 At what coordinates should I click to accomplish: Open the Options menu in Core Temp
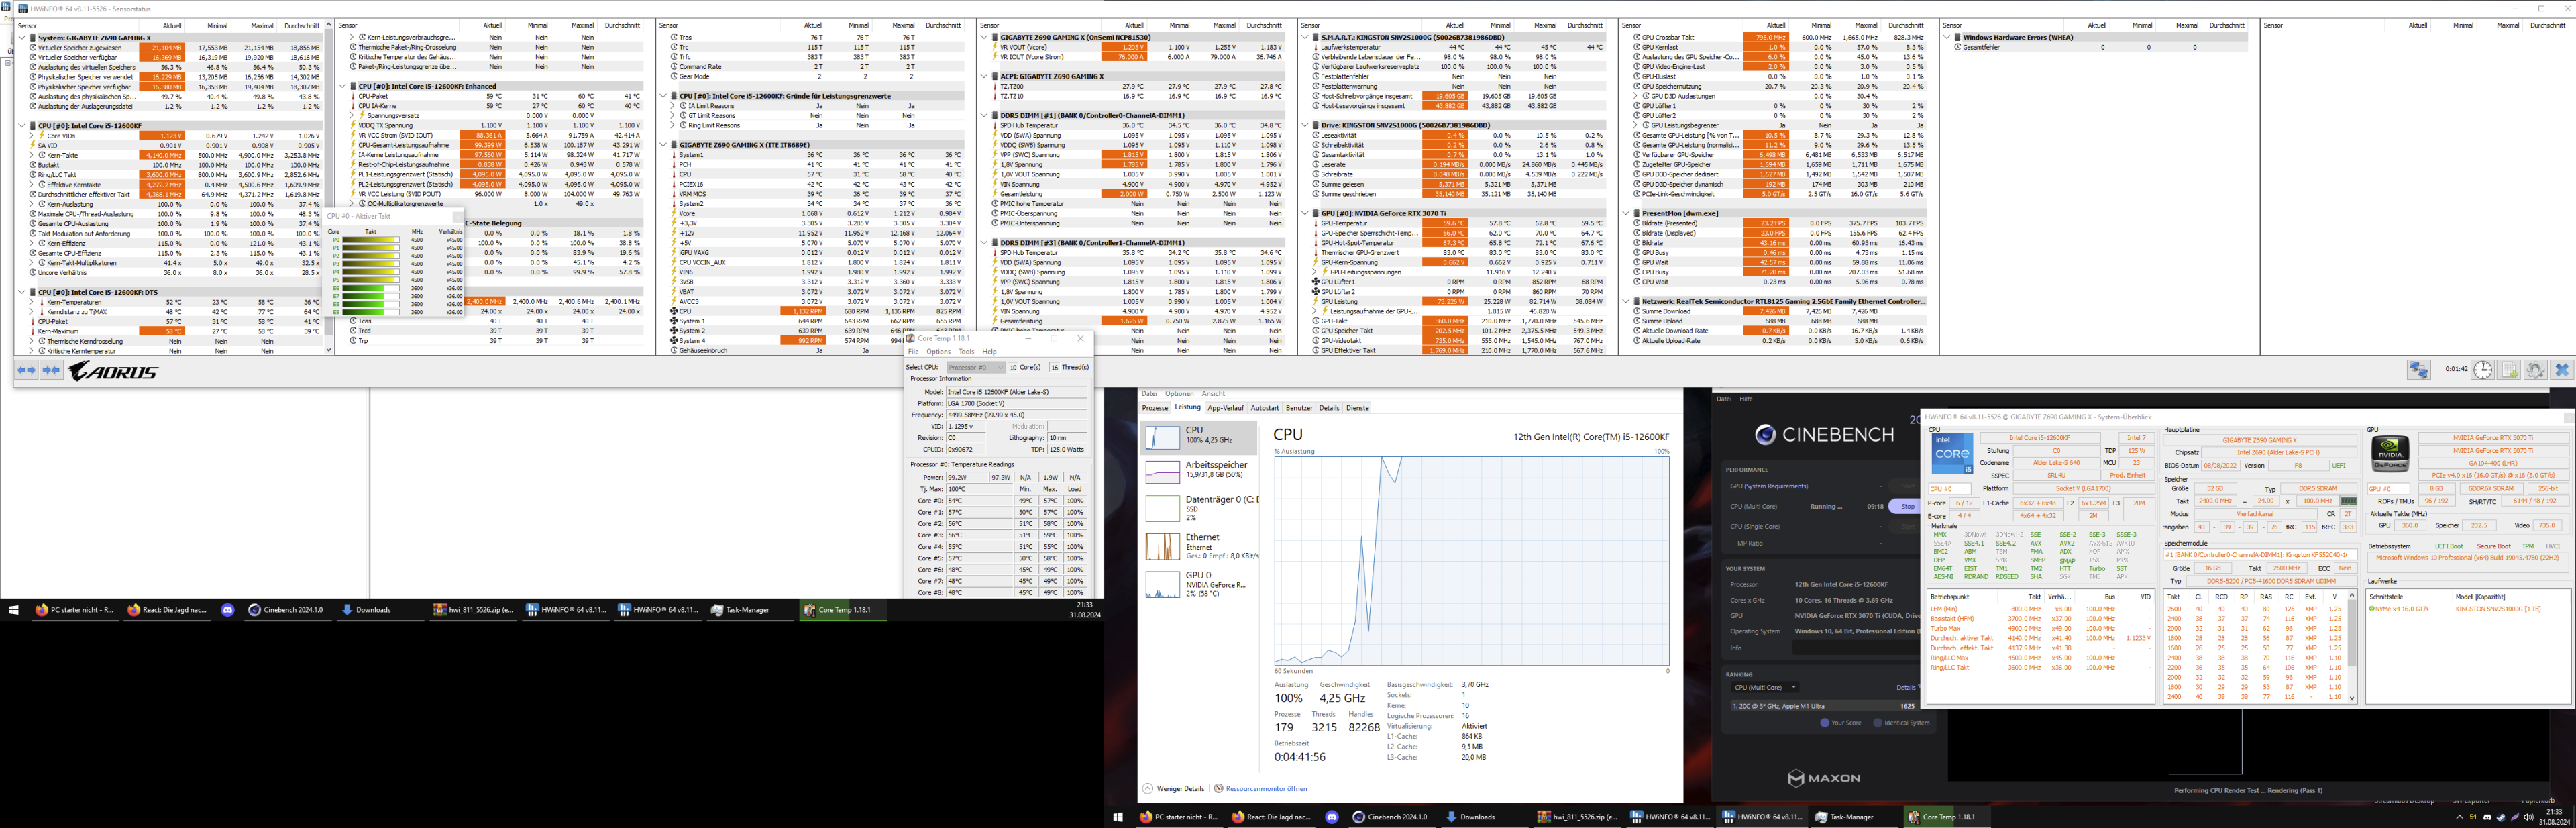pos(938,351)
